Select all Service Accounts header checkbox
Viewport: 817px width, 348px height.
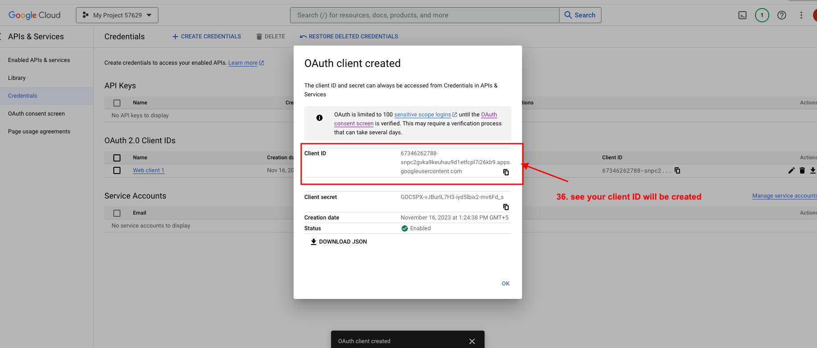pyautogui.click(x=117, y=213)
